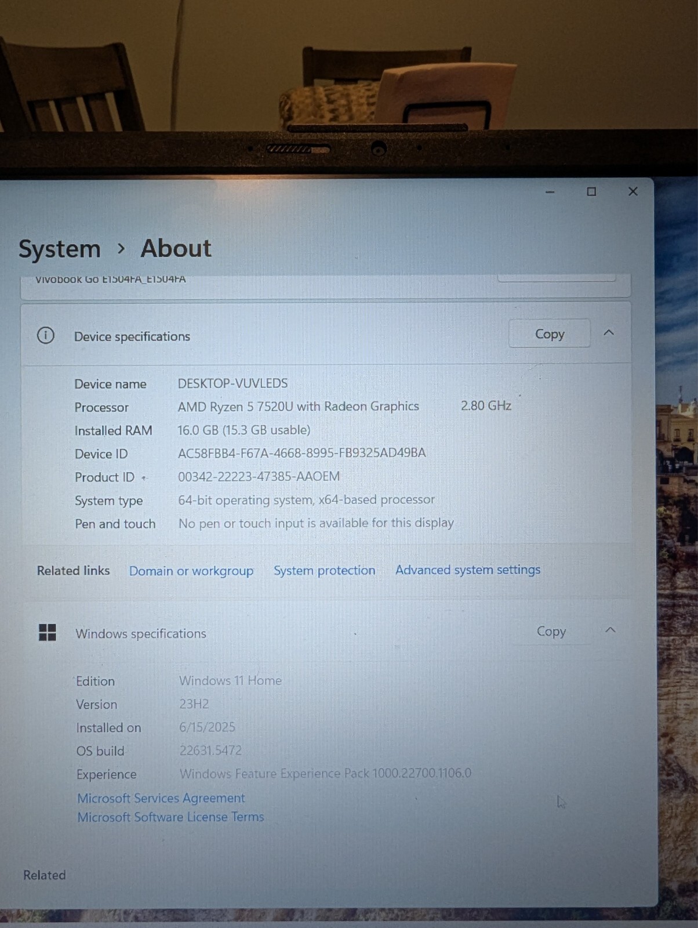Click the Product ID label
This screenshot has height=928, width=698.
(104, 477)
